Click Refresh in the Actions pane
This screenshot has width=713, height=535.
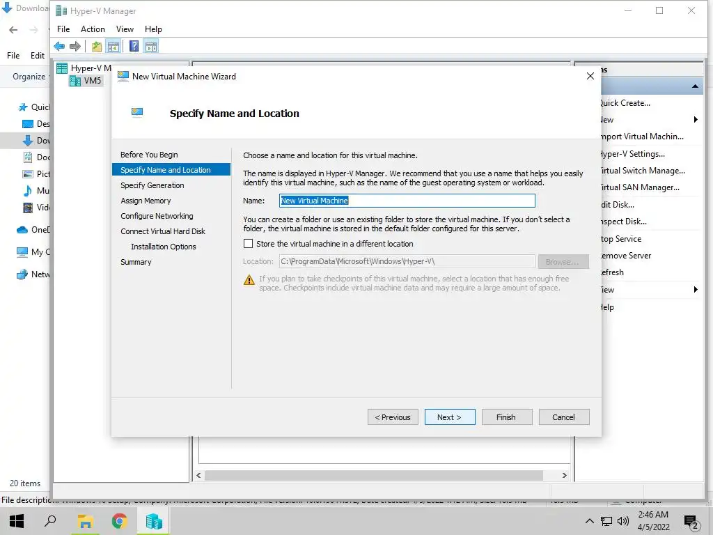[x=612, y=272]
